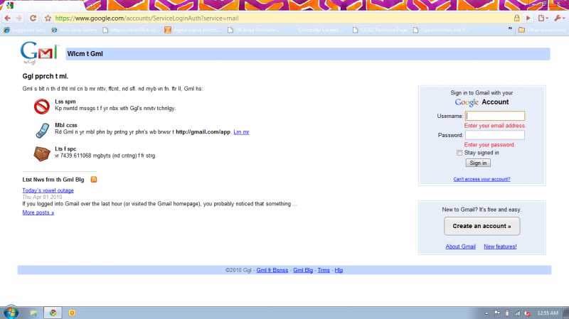Click the address bar URL field
569x319 pixels.
[283, 18]
